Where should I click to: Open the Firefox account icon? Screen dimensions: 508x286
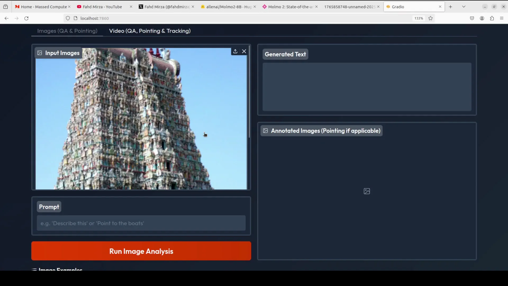coord(482,18)
